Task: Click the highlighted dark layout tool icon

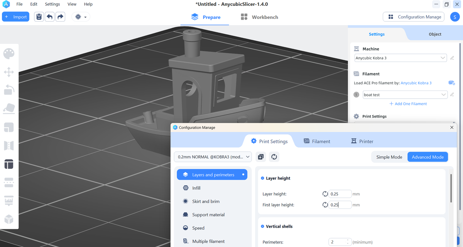Action: (x=9, y=164)
